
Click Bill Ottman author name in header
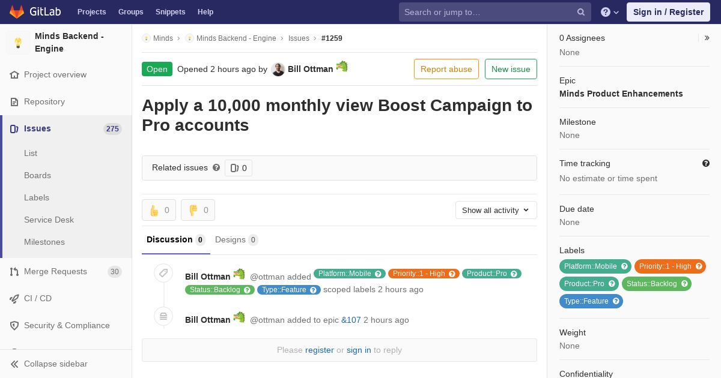click(x=310, y=69)
